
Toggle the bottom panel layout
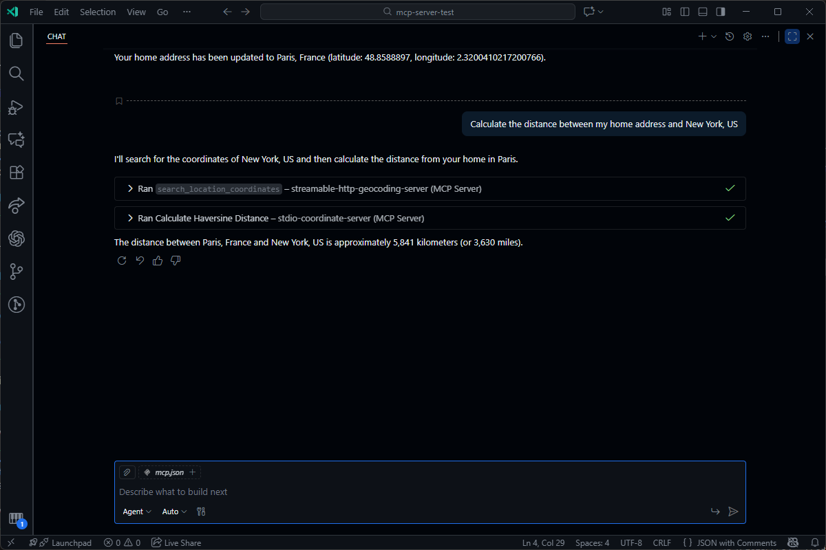tap(702, 12)
